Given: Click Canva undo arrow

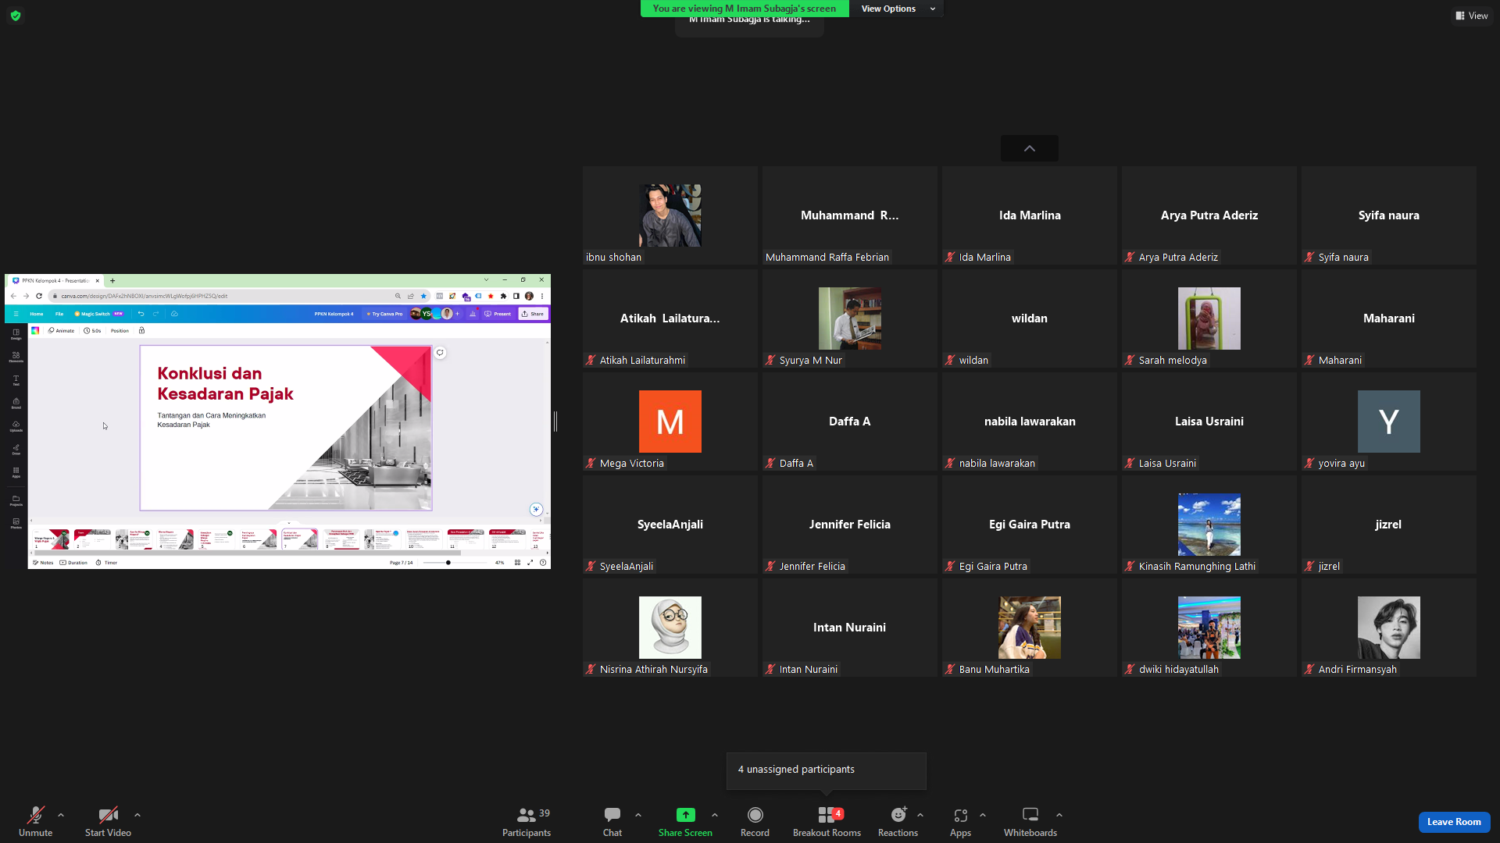Looking at the screenshot, I should tap(141, 314).
